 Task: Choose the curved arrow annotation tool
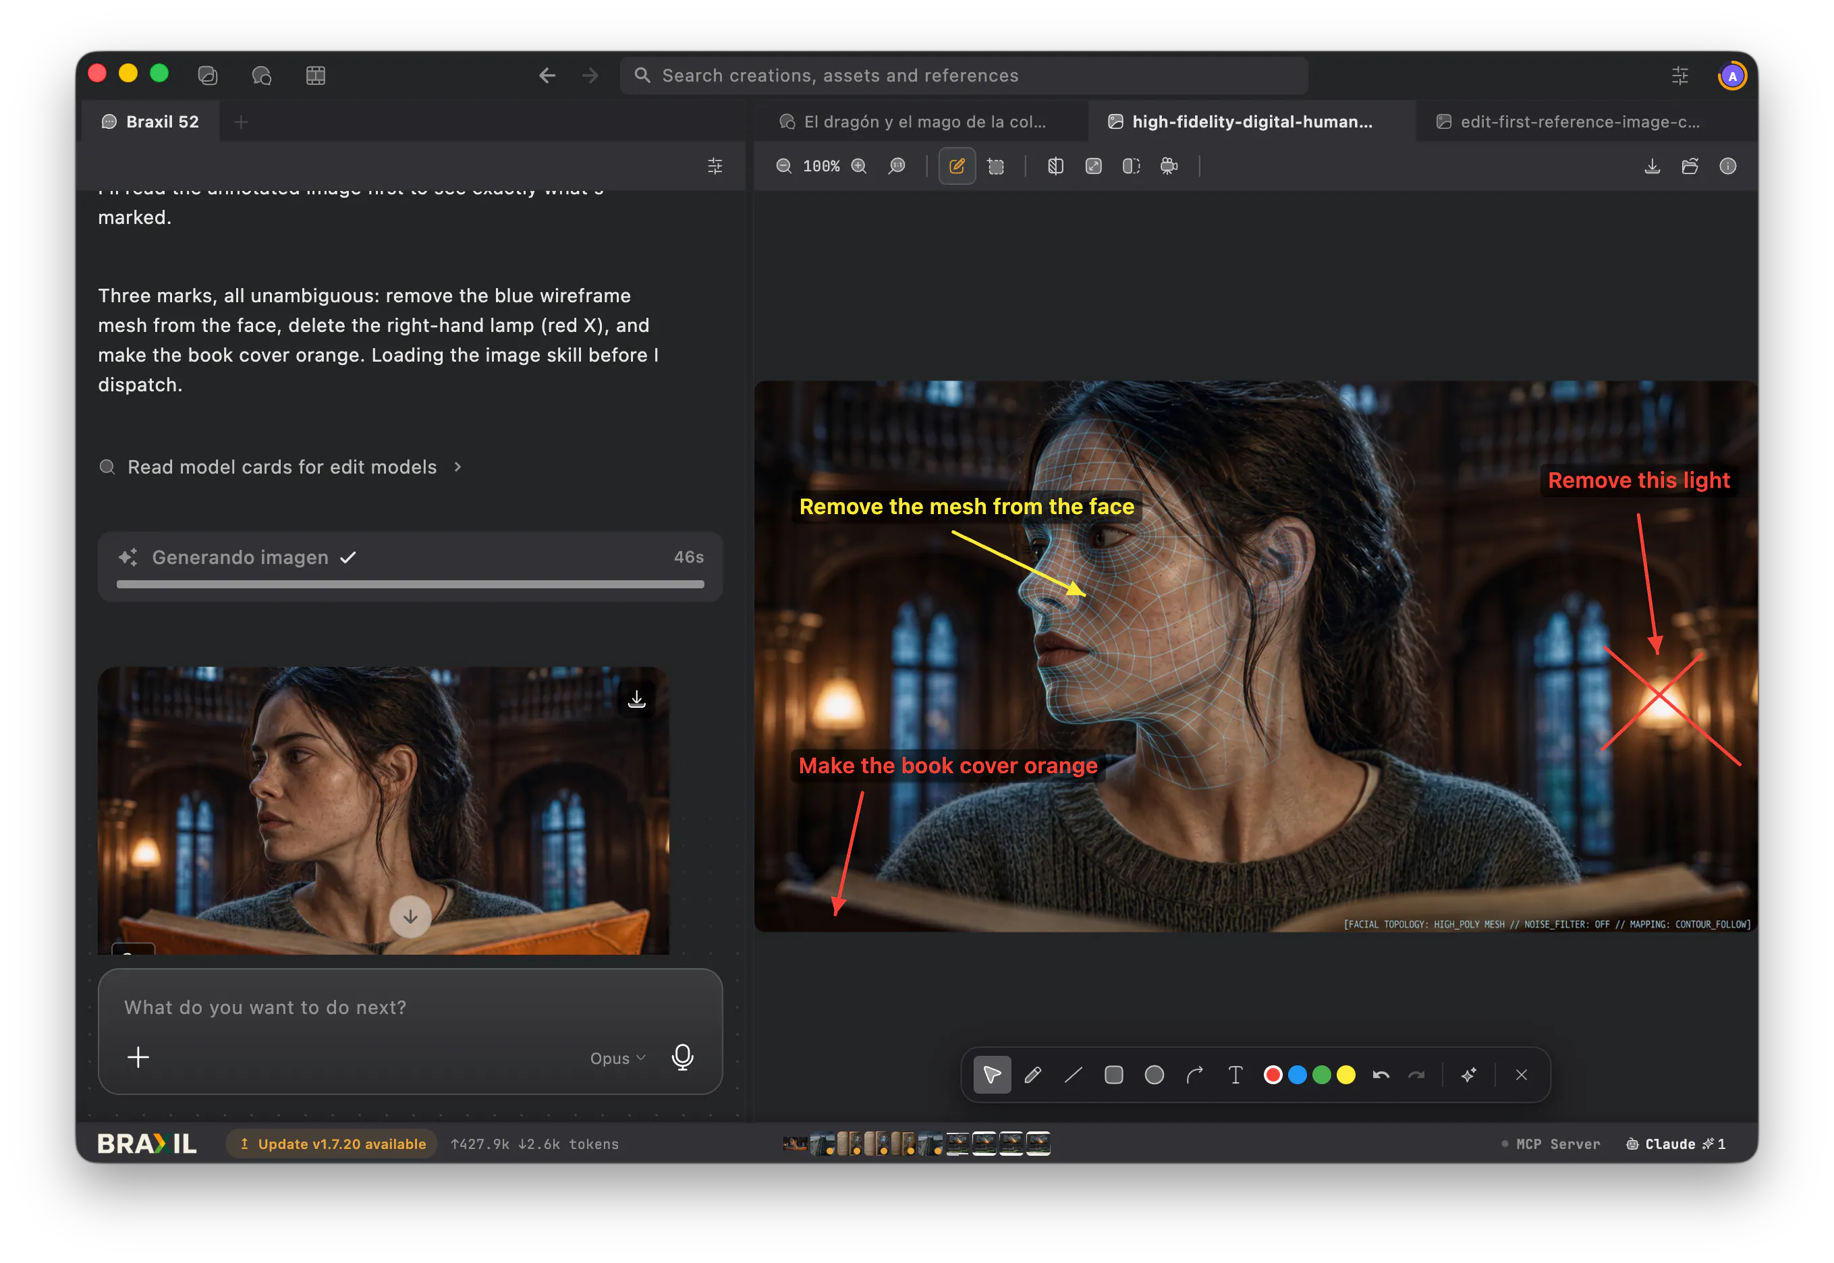pos(1194,1075)
